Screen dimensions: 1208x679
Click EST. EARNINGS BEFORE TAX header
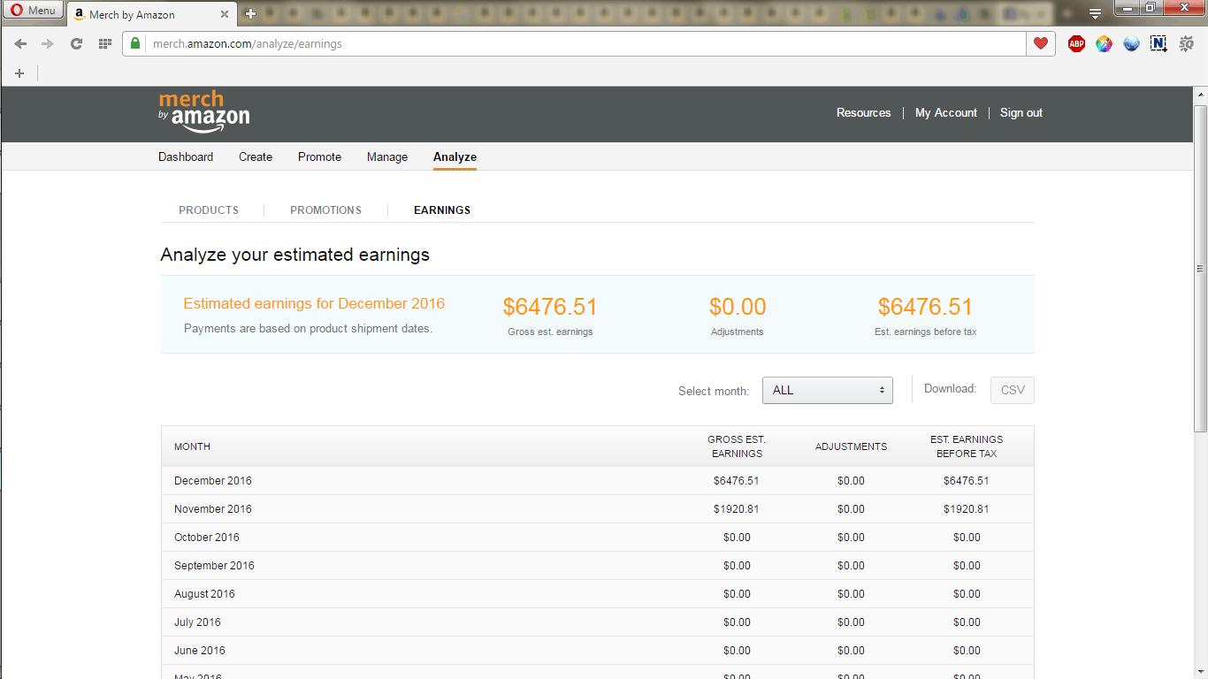click(967, 446)
